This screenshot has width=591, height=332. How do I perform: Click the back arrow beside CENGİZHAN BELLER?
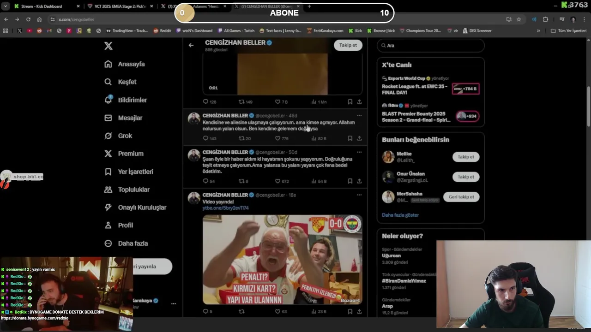pyautogui.click(x=191, y=45)
